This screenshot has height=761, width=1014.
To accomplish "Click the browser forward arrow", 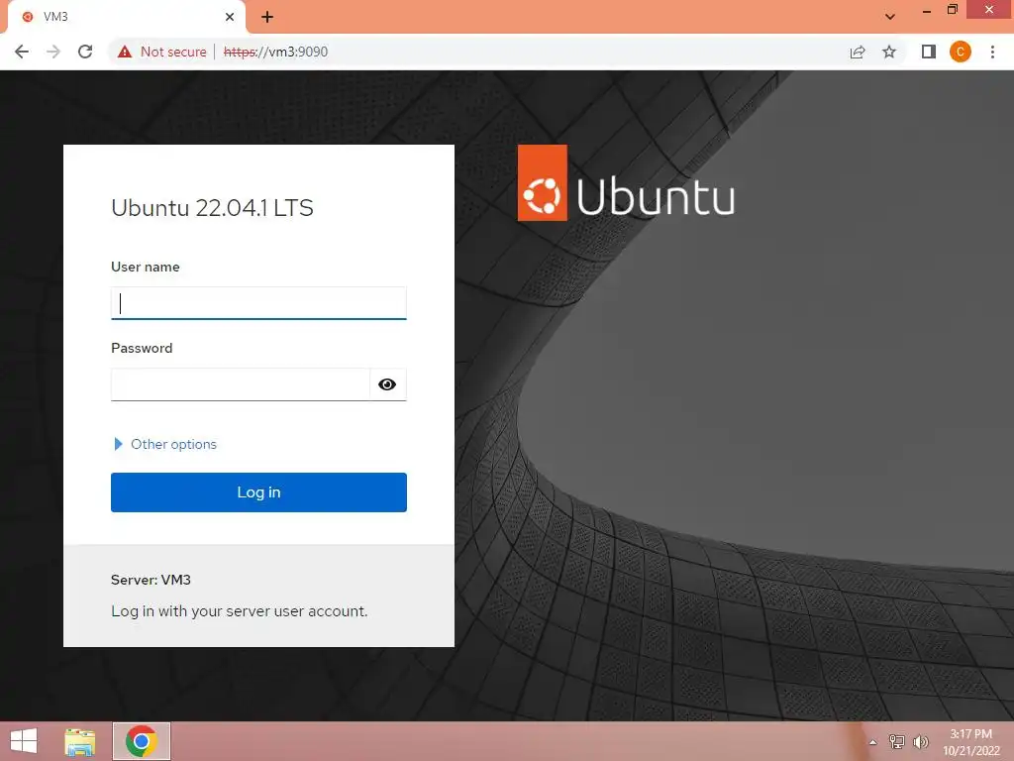I will click(53, 52).
